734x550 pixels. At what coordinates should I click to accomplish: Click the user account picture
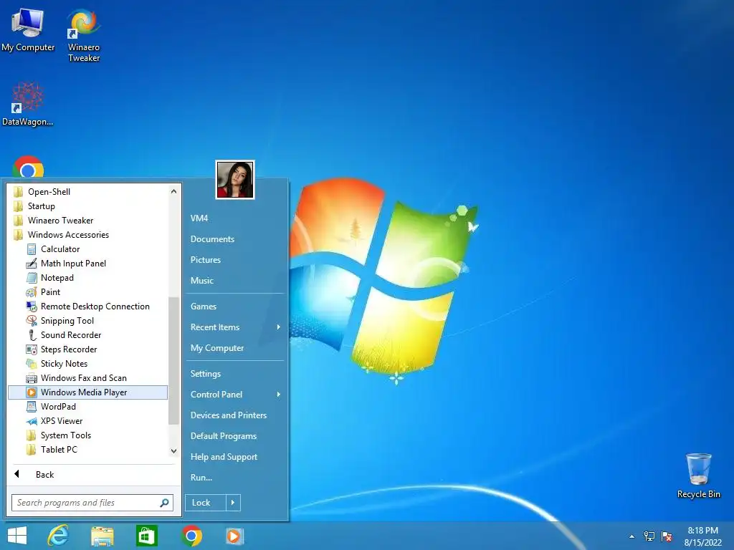(235, 180)
